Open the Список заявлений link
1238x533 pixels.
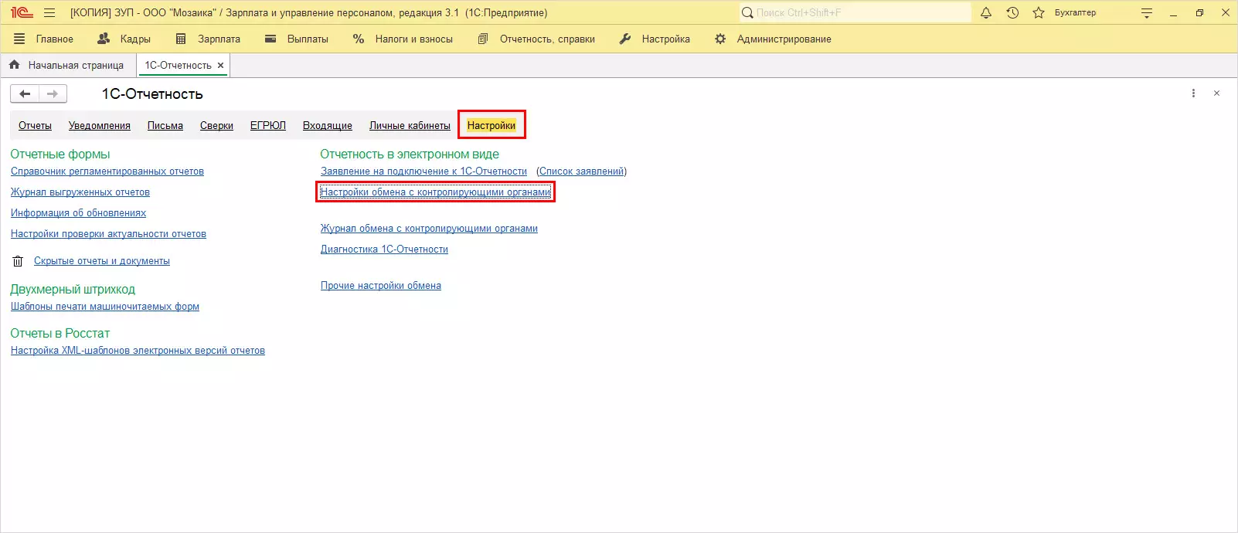(x=582, y=171)
